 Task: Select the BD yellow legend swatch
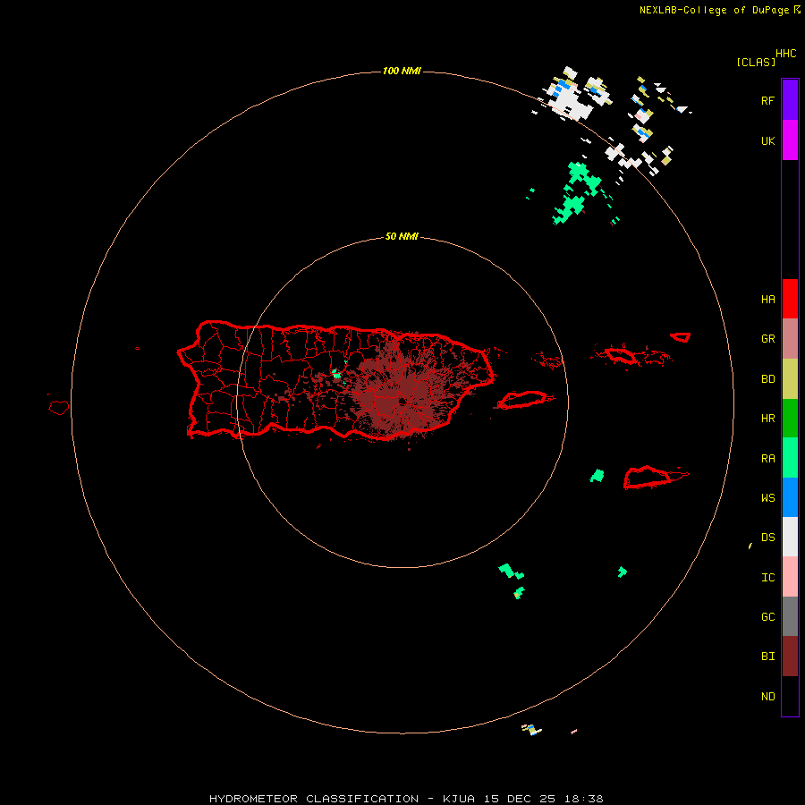tap(790, 378)
